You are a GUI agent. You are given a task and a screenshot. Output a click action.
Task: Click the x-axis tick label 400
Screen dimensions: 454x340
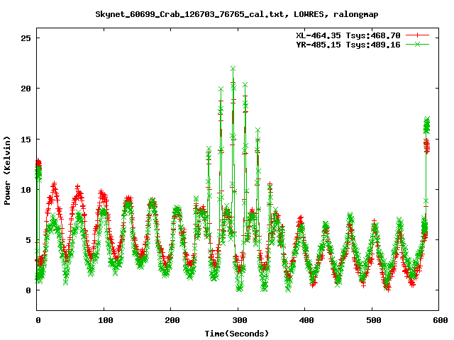click(x=306, y=320)
